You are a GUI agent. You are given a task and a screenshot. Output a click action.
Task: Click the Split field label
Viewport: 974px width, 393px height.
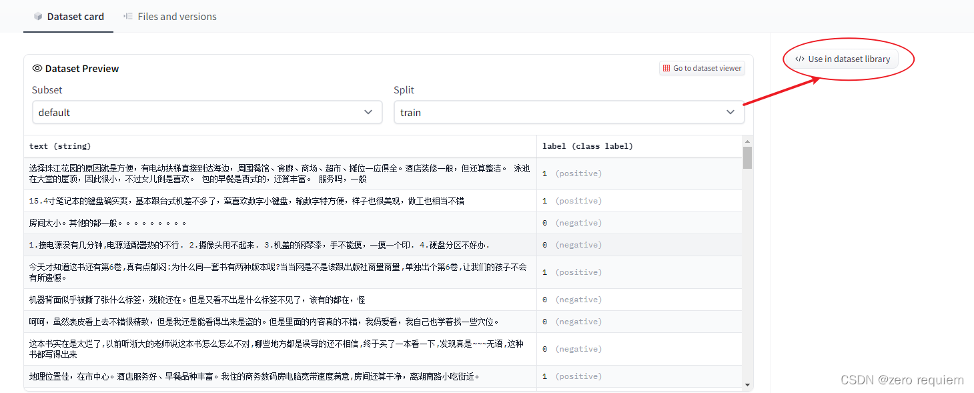(404, 90)
